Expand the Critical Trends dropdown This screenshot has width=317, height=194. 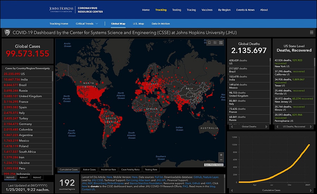87,24
